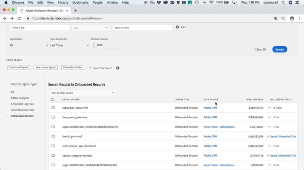Expand the 16 Traits list for subscriber_status=free
The width and height of the screenshot is (304, 170).
click(269, 107)
